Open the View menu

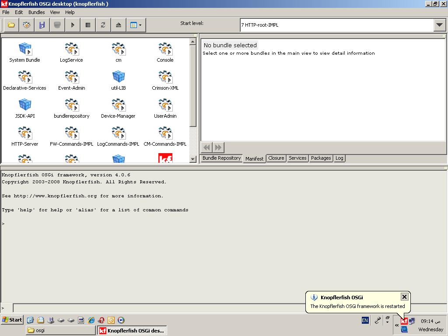(x=55, y=12)
